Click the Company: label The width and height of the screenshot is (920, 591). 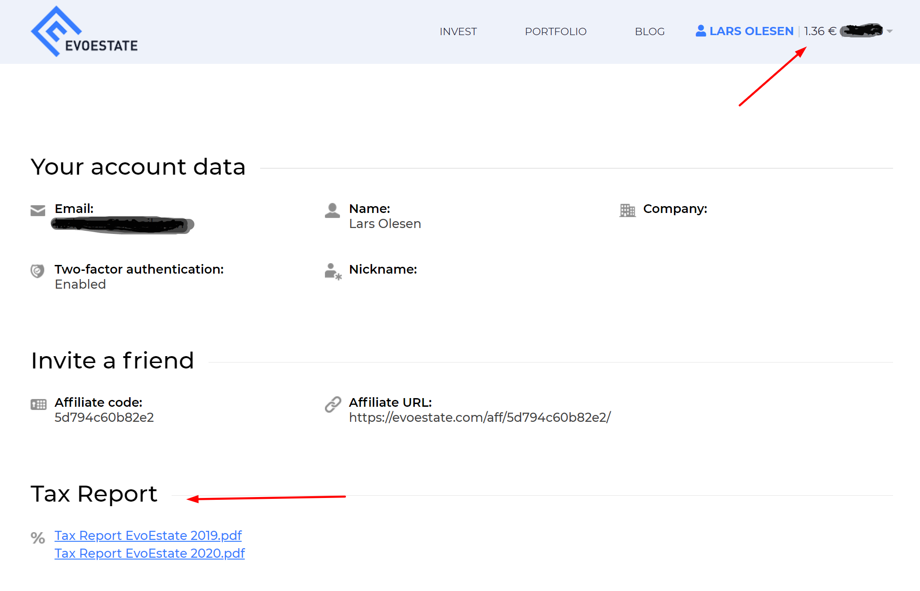675,209
